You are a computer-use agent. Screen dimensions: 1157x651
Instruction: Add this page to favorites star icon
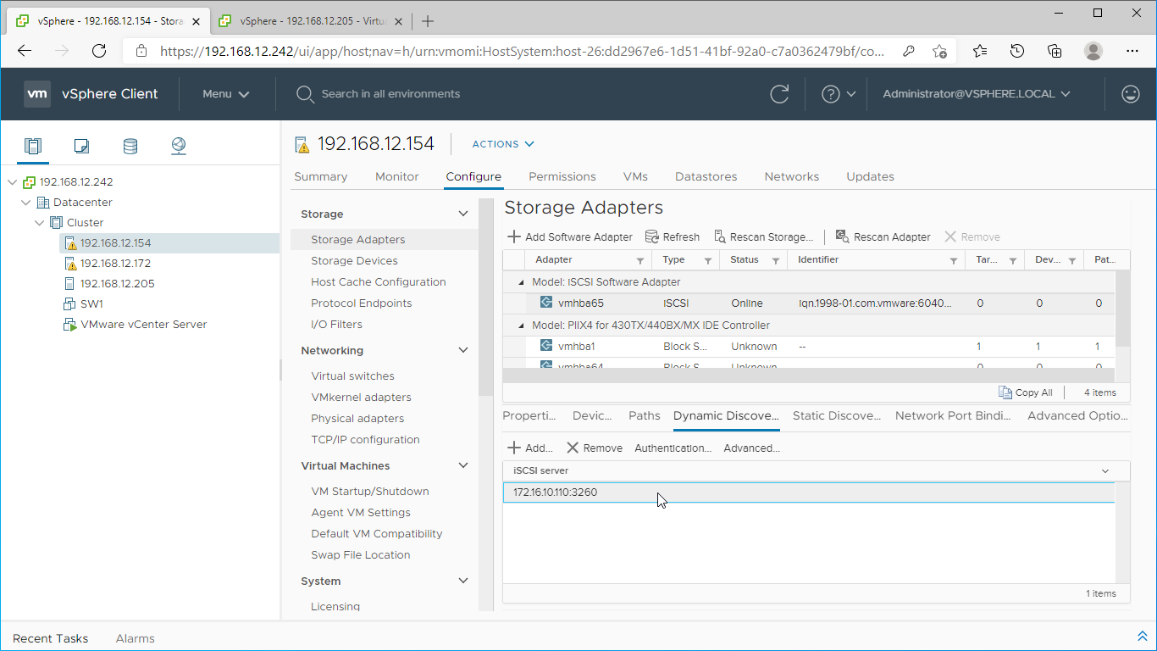point(940,51)
